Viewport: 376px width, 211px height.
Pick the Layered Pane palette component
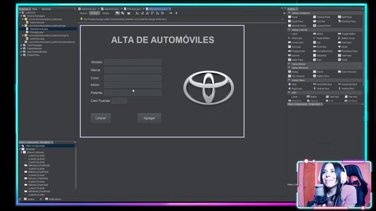point(321,26)
